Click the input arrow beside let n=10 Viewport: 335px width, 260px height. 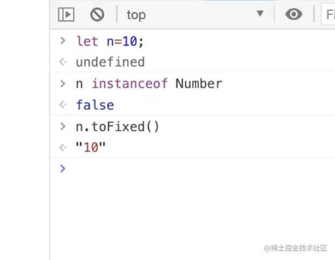pyautogui.click(x=63, y=40)
